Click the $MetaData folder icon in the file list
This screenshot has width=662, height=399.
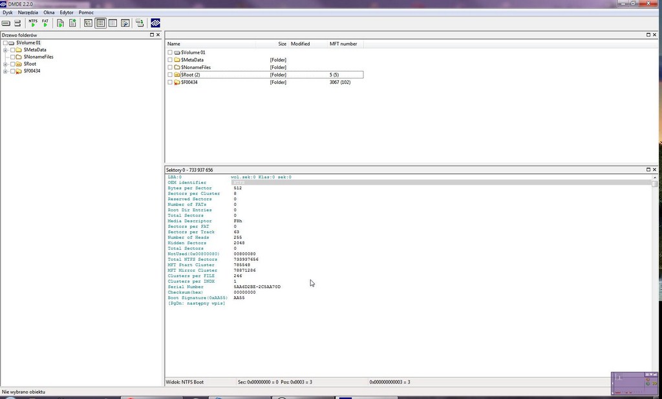[x=177, y=60]
